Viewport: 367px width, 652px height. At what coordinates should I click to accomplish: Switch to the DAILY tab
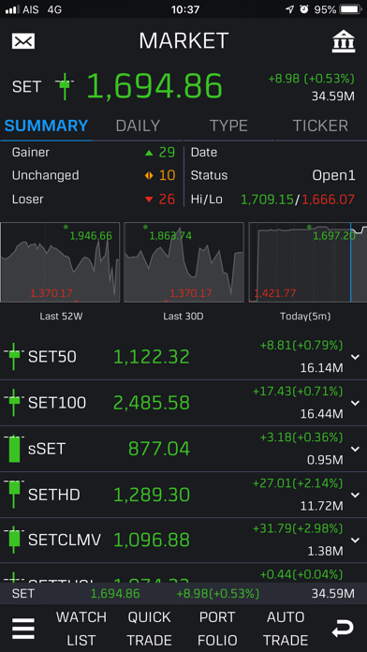(x=138, y=126)
